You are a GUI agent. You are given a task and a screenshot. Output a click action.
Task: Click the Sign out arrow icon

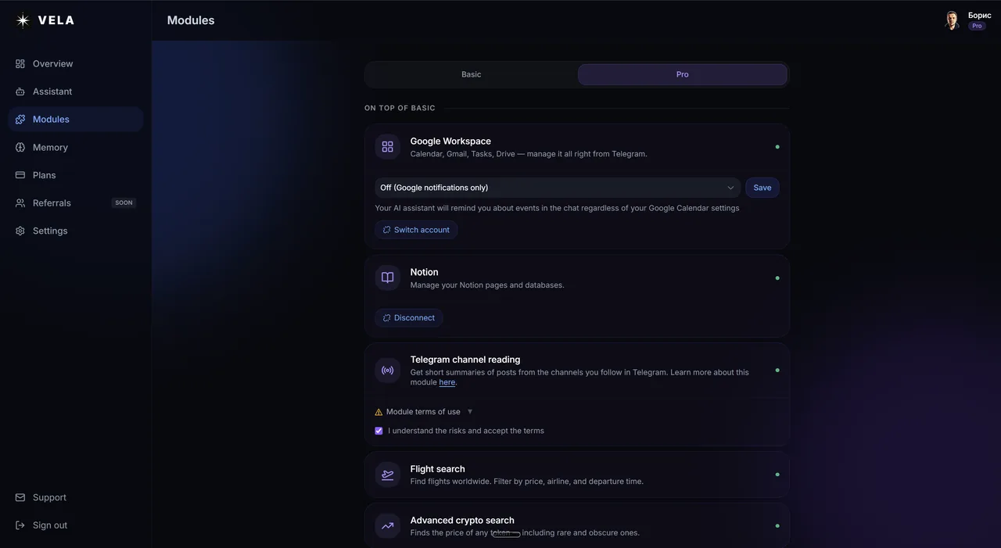pos(20,525)
